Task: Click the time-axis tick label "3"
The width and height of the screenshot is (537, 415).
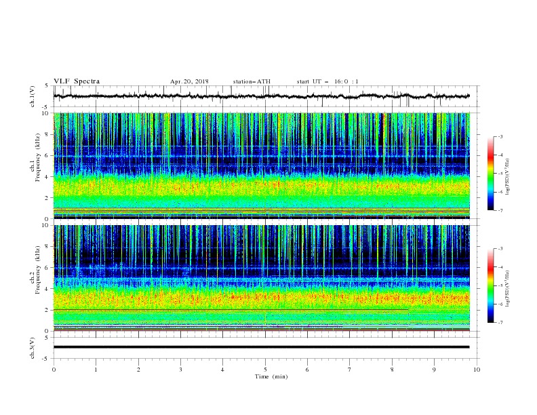Action: (x=180, y=370)
